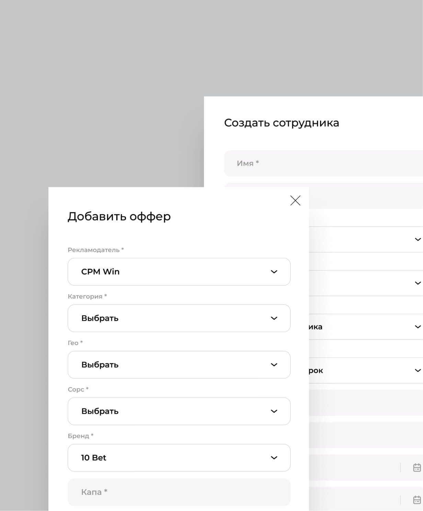Click the chevron arrow in 10 Bet field

[x=274, y=458]
